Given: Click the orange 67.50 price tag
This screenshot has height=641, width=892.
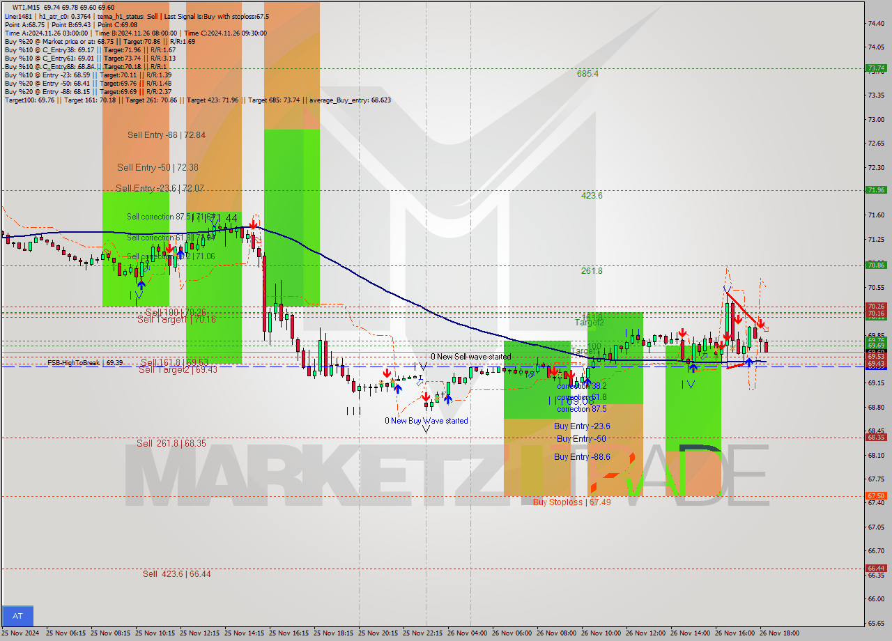Looking at the screenshot, I should [x=876, y=496].
